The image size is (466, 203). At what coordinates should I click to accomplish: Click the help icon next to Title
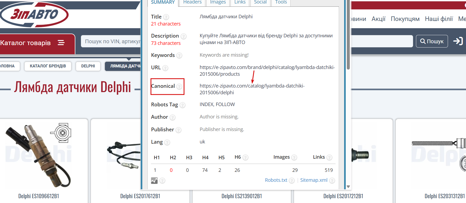click(x=166, y=17)
